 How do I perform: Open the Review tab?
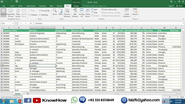click(x=59, y=6)
